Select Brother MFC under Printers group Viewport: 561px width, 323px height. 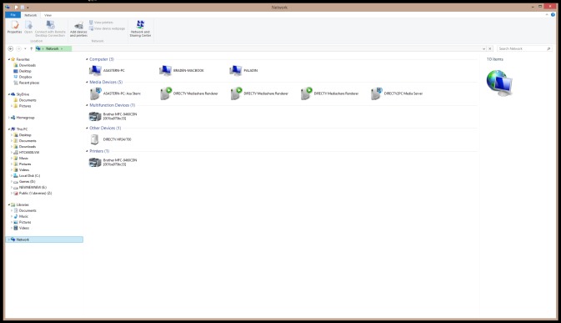click(x=113, y=162)
